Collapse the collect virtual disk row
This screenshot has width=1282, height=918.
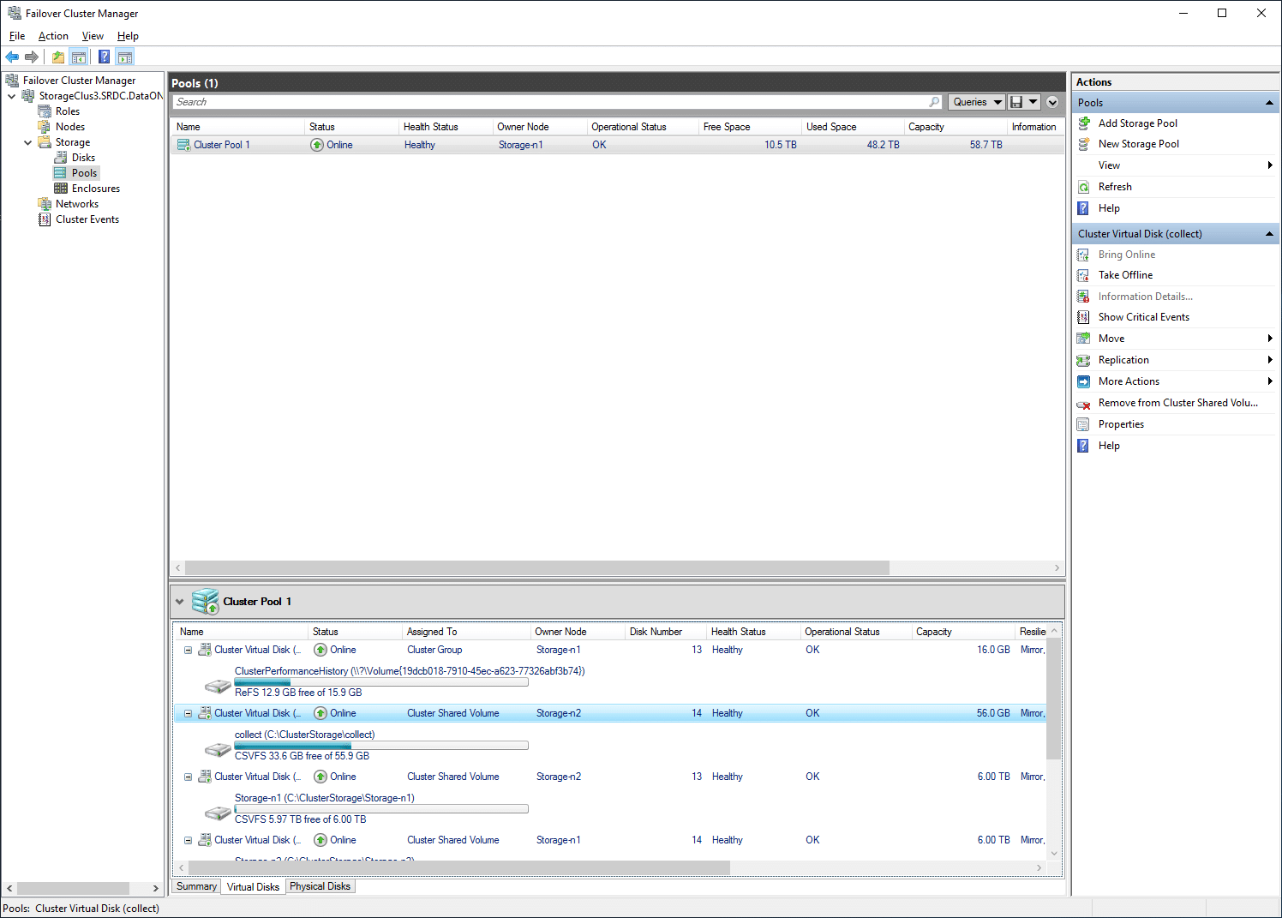point(188,713)
